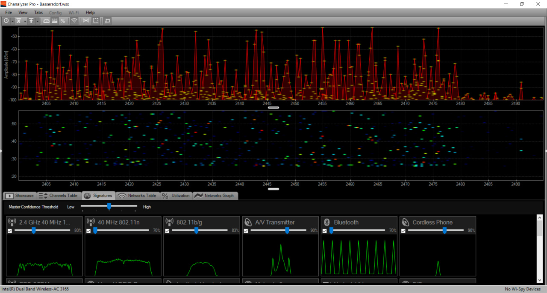Screen dimensions: 547x293
Task: Open the Channels Table tab
Action: click(x=58, y=196)
